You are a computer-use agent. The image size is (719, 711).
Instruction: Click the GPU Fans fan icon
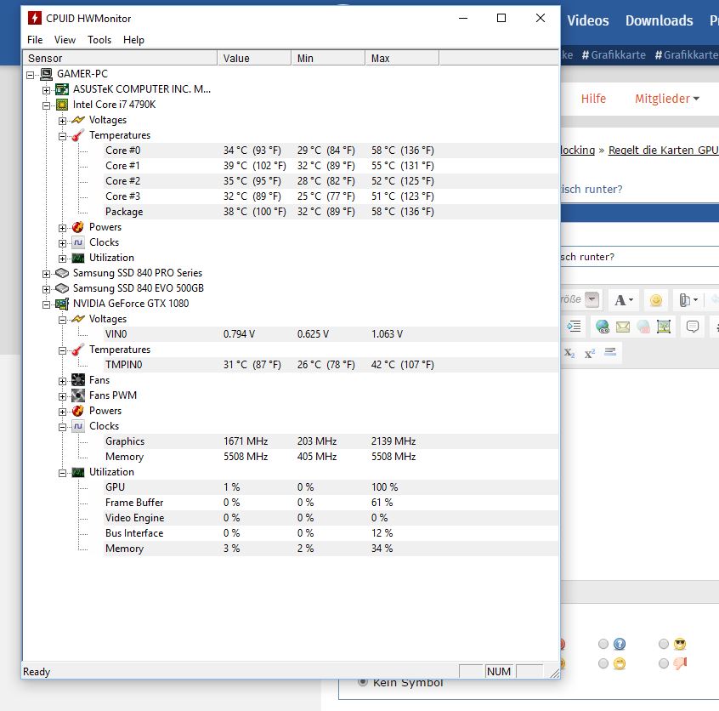point(78,380)
